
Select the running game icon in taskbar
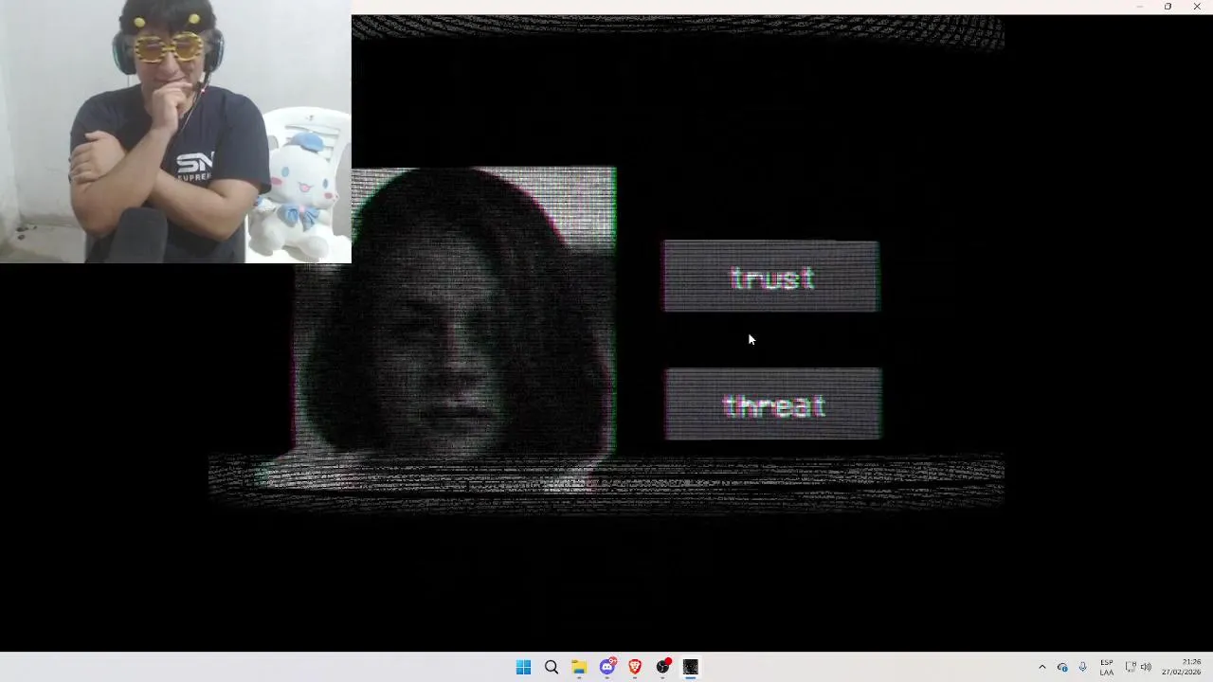(x=691, y=667)
